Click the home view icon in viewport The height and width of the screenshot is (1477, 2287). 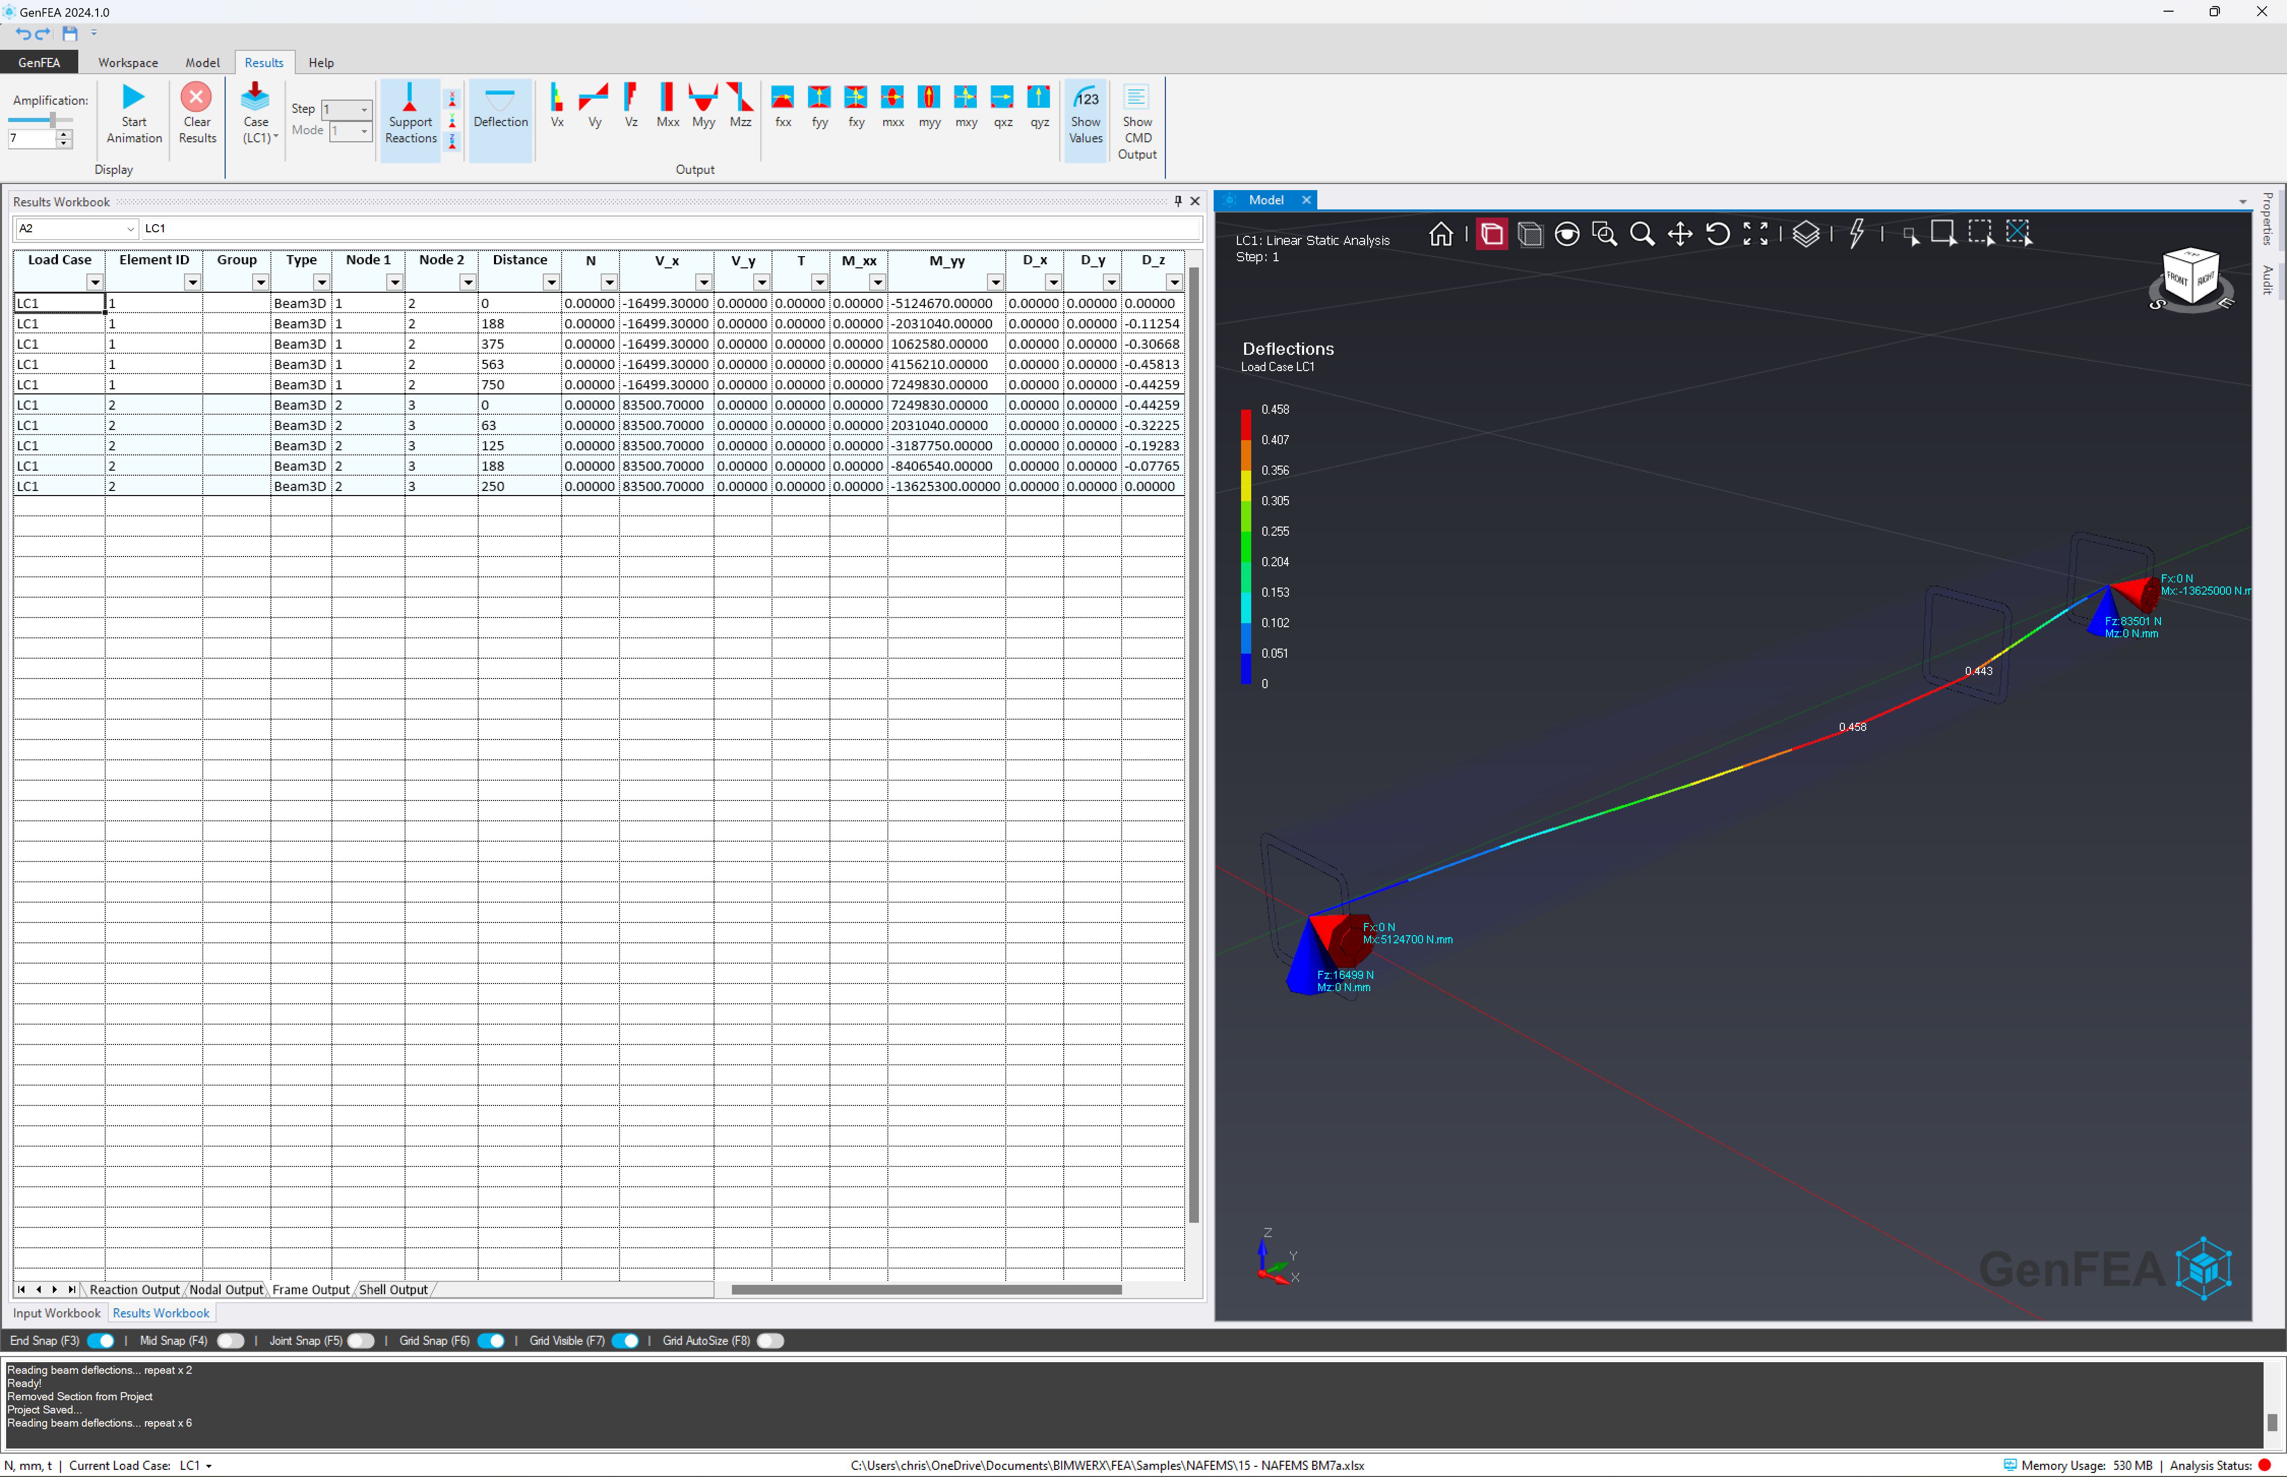pos(1440,234)
